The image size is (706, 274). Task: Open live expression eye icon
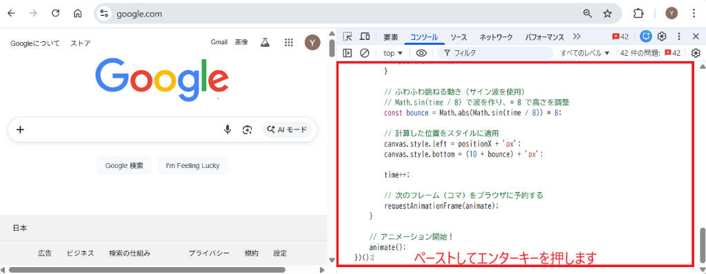pos(421,53)
